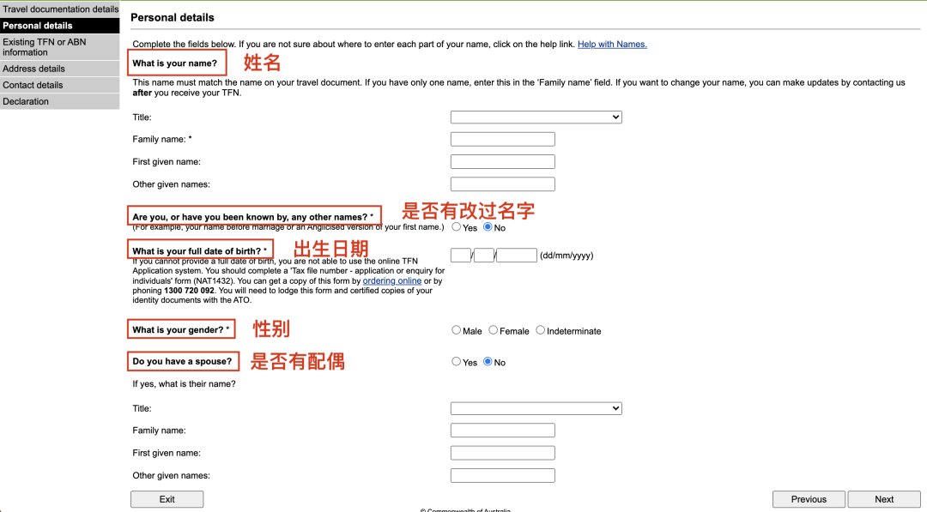
Task: Click the Previous button
Action: pyautogui.click(x=809, y=499)
